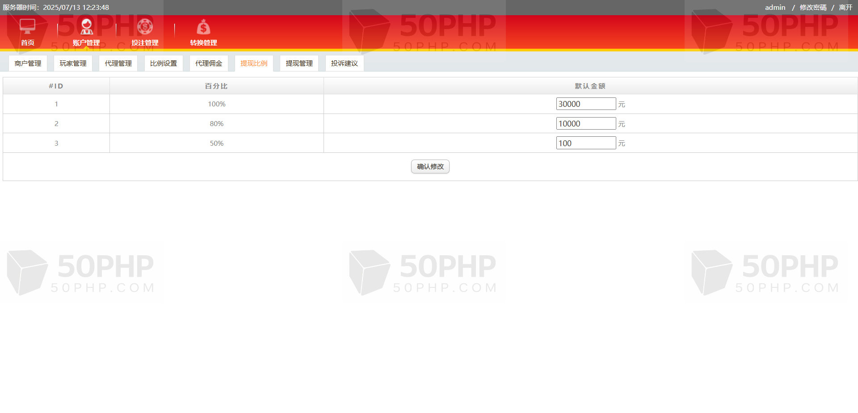The image size is (858, 413).
Task: Open the account management person icon
Action: click(x=86, y=27)
